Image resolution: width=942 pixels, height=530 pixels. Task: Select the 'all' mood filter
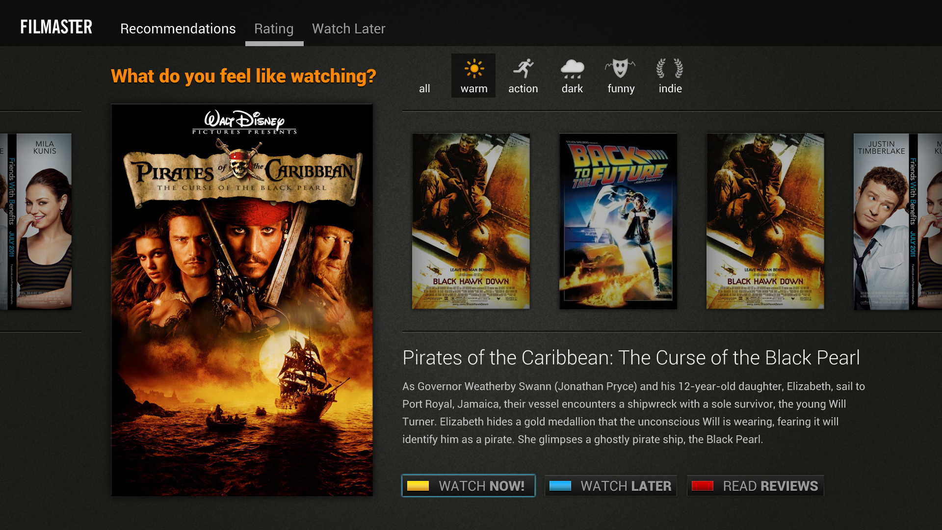tap(424, 88)
